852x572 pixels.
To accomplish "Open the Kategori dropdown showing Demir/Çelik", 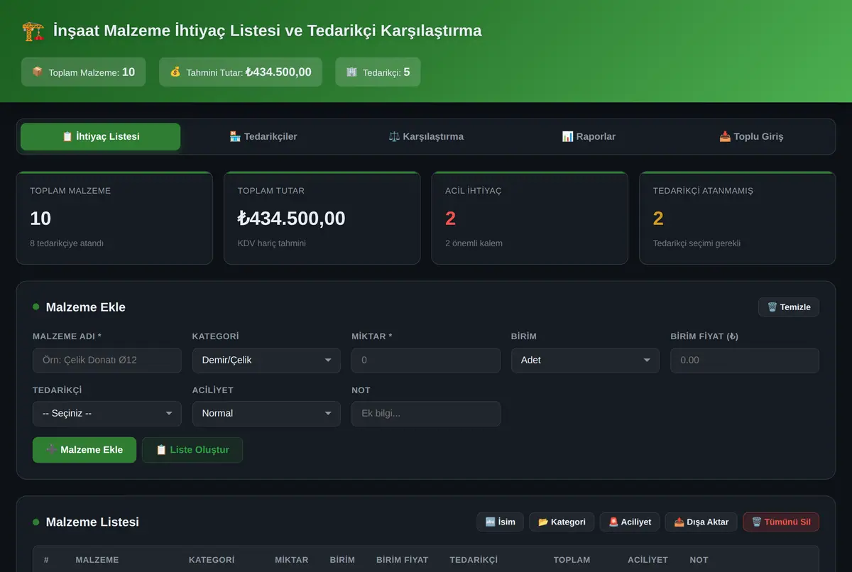I will click(x=266, y=360).
